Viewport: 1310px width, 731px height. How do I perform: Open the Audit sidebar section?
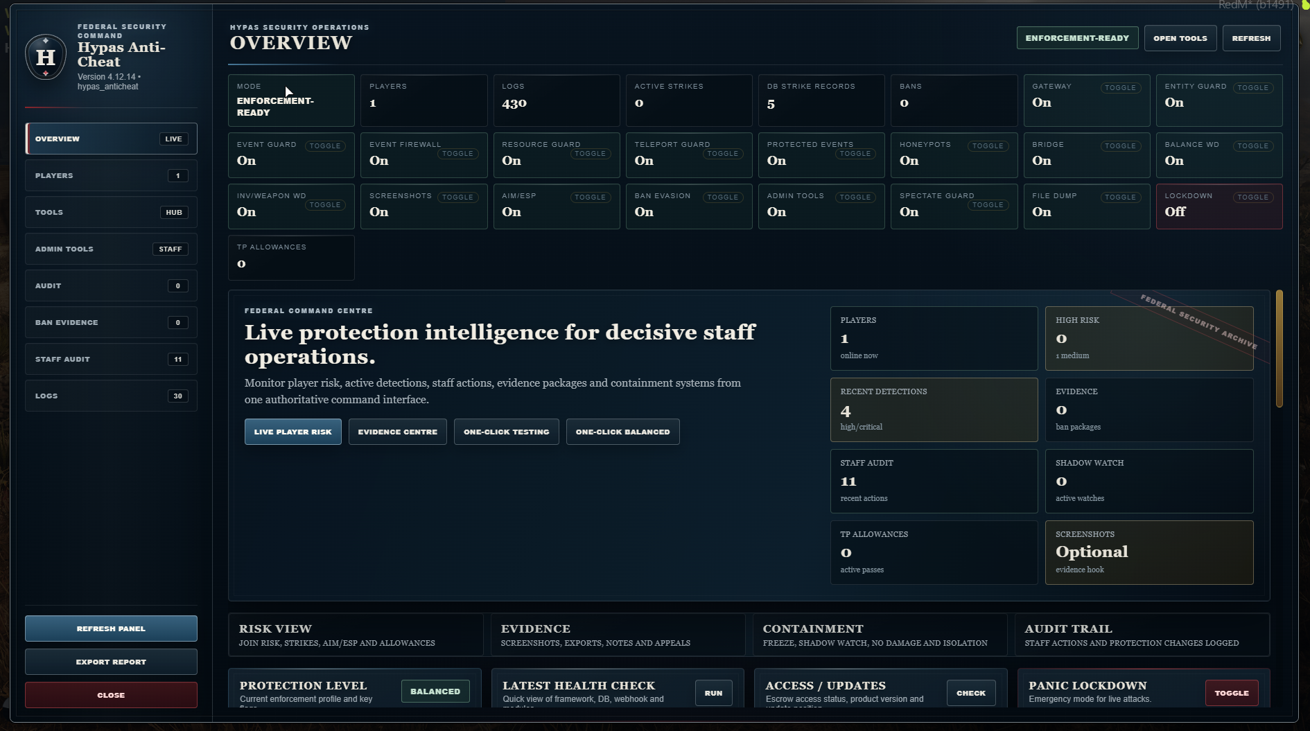click(111, 285)
